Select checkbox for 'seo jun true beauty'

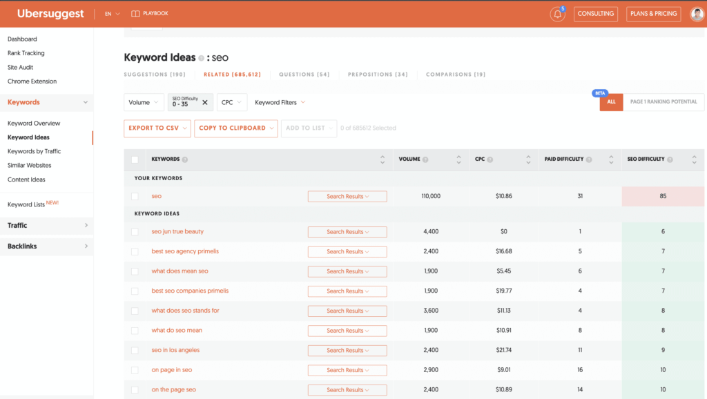point(135,232)
